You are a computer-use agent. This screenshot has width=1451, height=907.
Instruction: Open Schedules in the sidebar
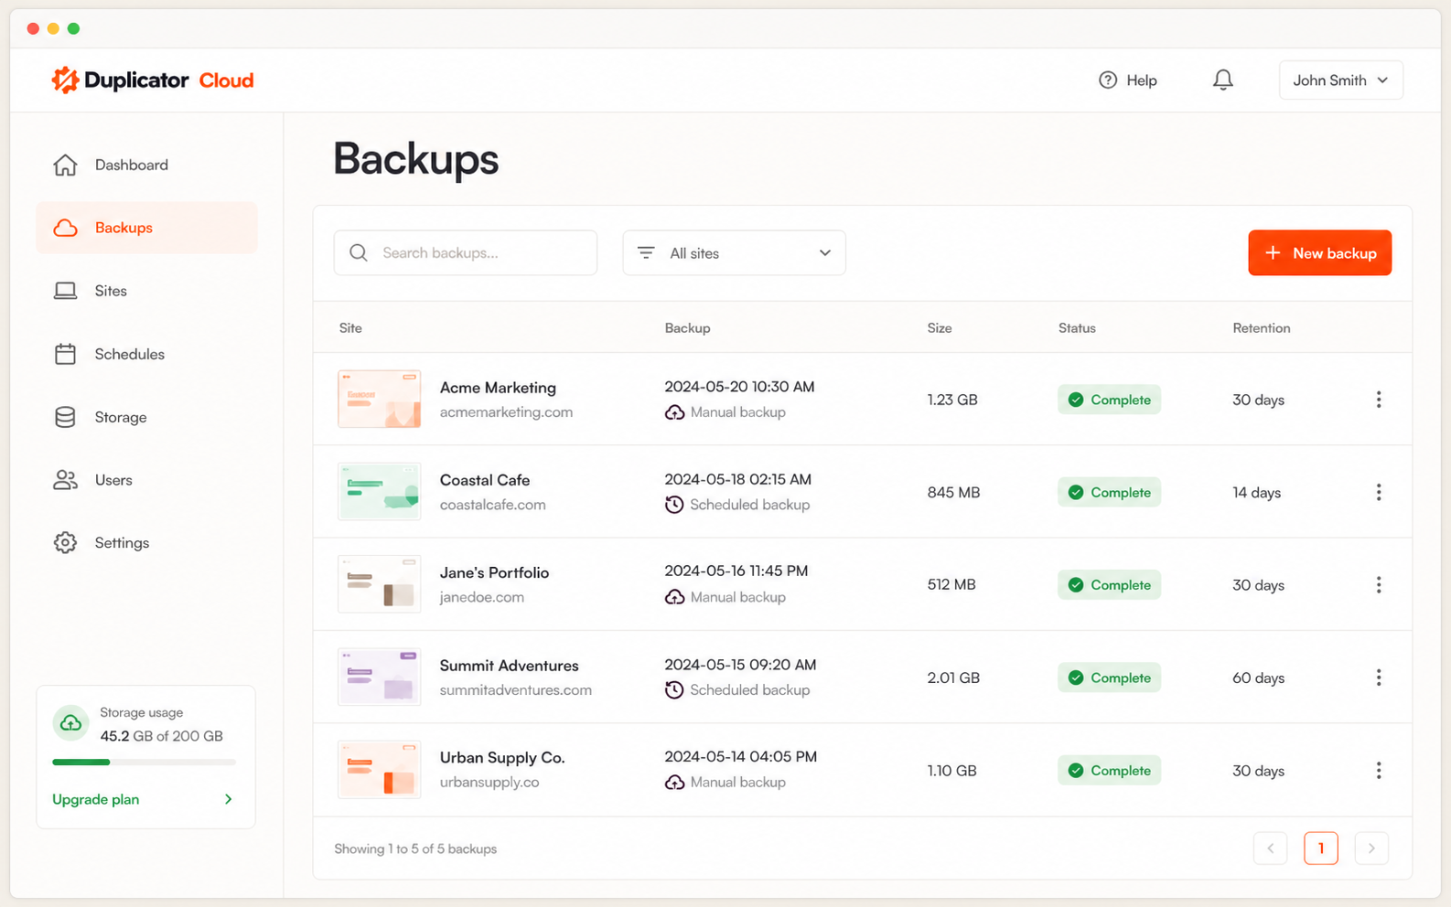click(x=146, y=354)
